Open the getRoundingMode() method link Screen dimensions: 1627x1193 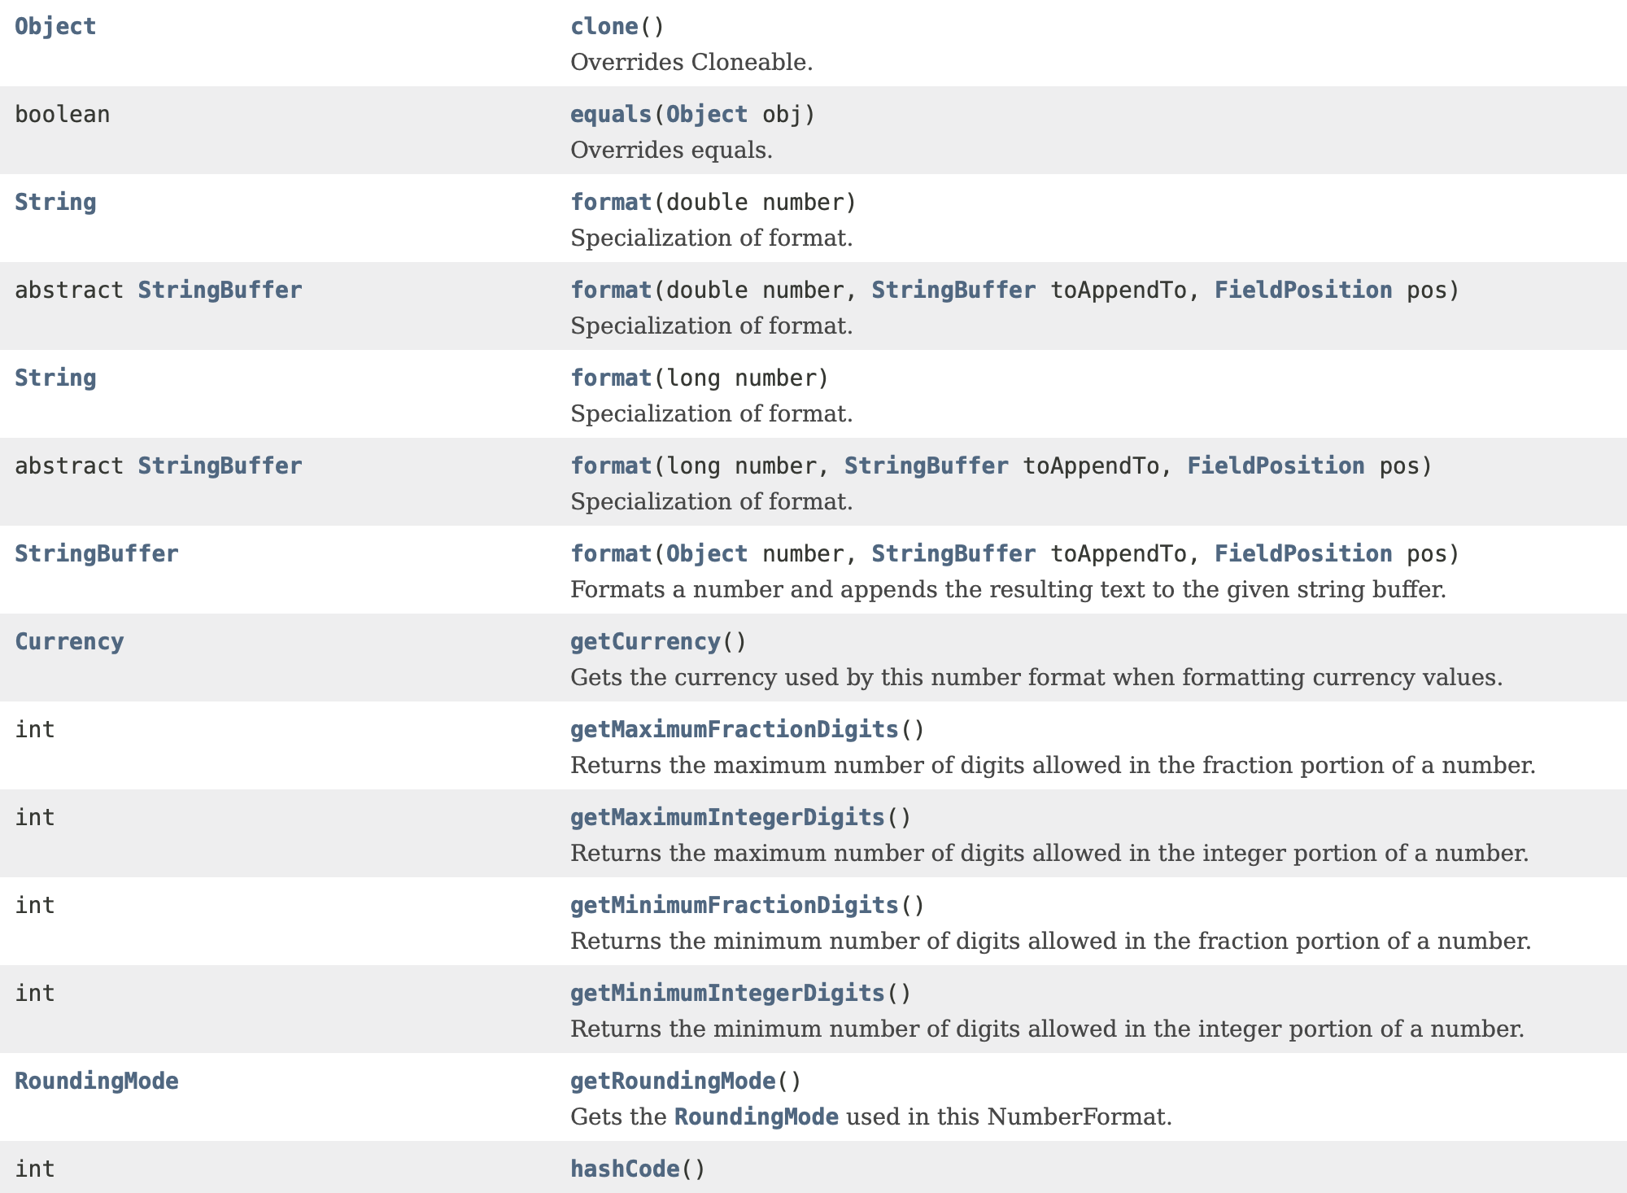pyautogui.click(x=672, y=1082)
